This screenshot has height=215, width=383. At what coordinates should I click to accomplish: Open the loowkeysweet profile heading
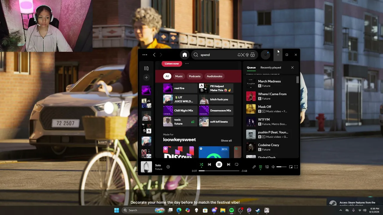[x=180, y=140]
